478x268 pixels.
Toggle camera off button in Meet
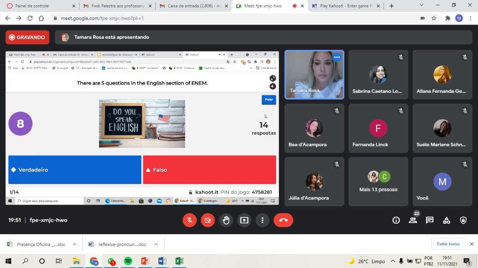click(208, 220)
